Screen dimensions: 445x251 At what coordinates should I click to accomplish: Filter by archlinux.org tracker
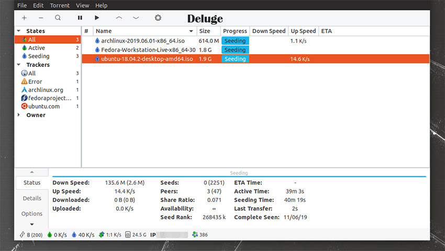click(x=48, y=90)
